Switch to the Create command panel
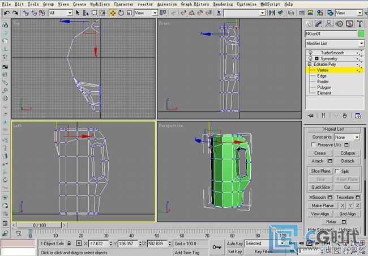The width and height of the screenshot is (368, 256). click(309, 24)
